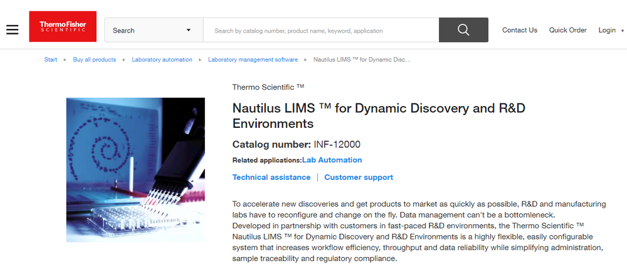The image size is (627, 279).
Task: Navigate to Laboratory automation breadcrumb
Action: coord(162,60)
